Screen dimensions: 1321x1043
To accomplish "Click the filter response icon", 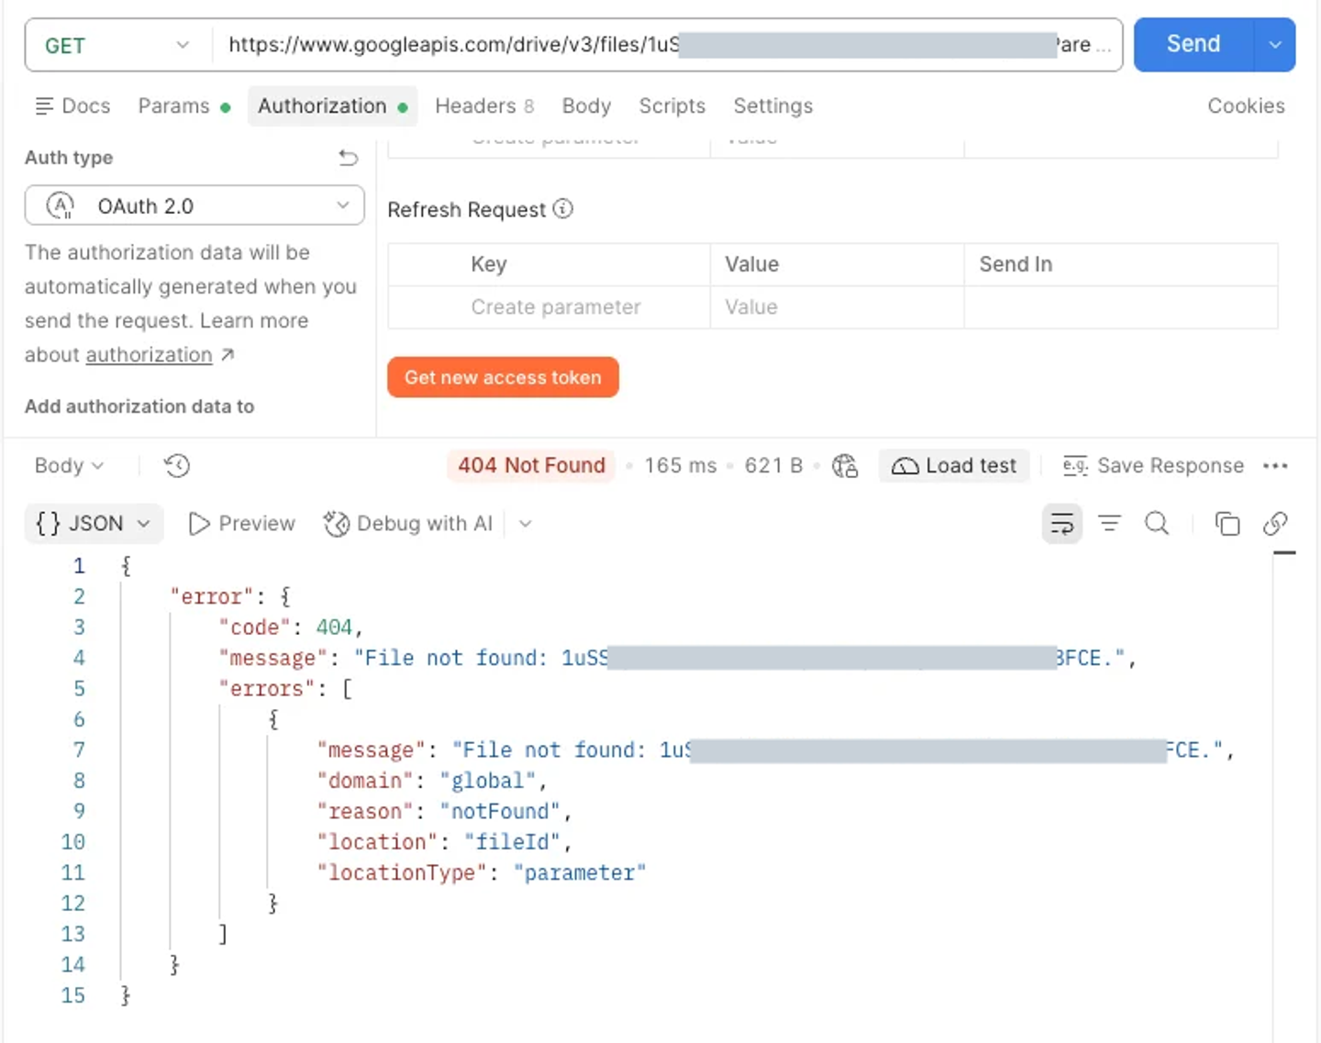I will (x=1110, y=524).
